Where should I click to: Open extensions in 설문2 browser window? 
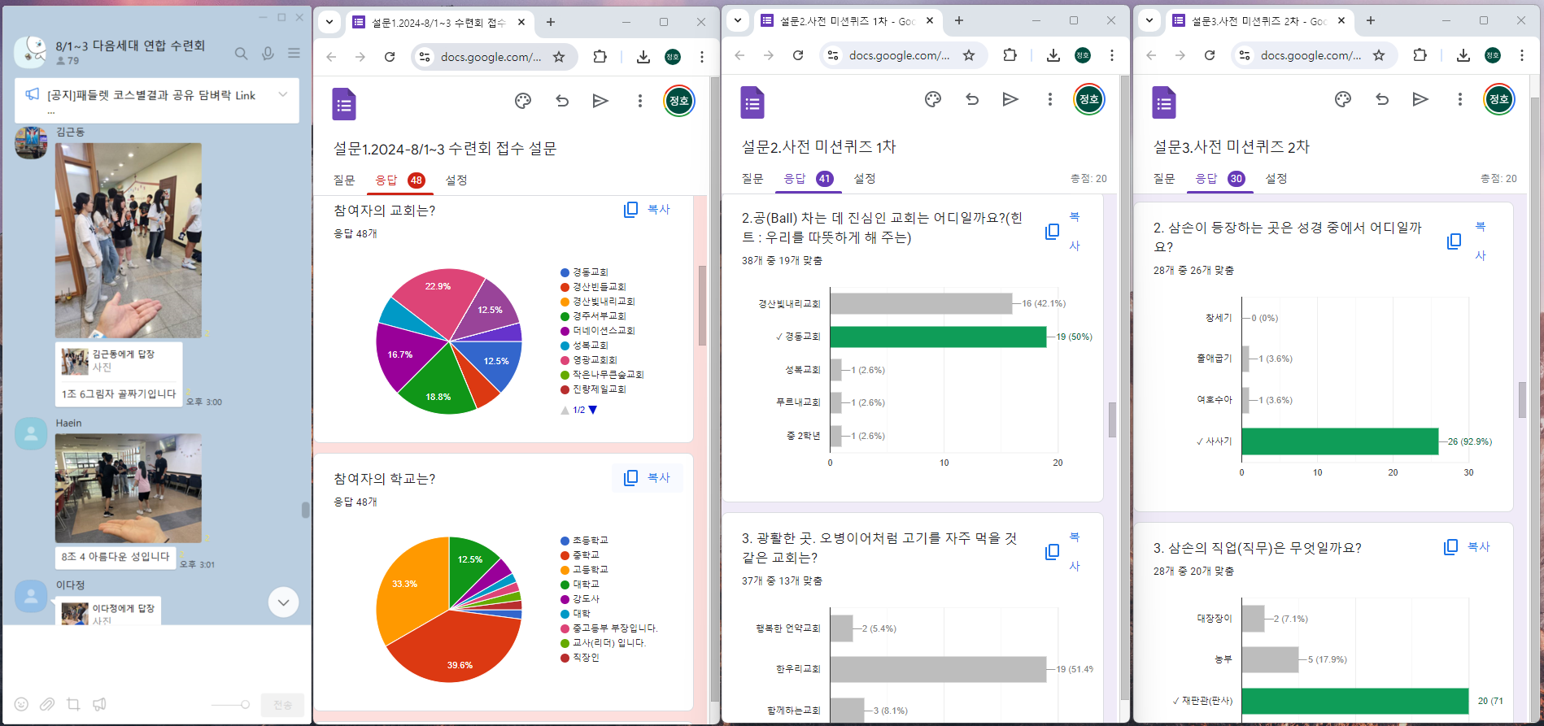1010,55
